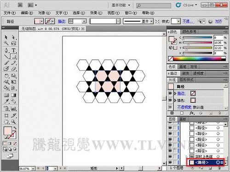Select the Magic Wand tool
Viewport: 230px width, 172px height.
[x=6, y=43]
